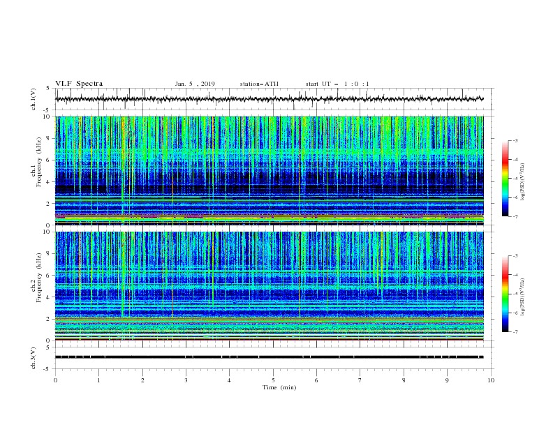553x427 pixels.
Task: Click the ch.2 "Frequency (kHz)" axis label
Action: pyautogui.click(x=38, y=278)
